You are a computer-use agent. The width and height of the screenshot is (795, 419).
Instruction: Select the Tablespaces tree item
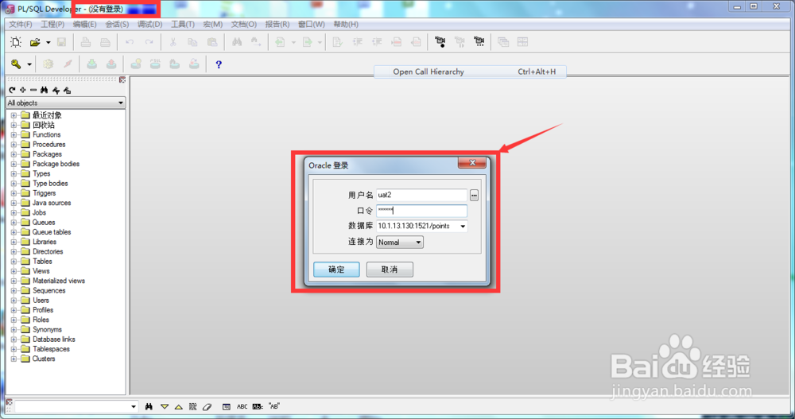(51, 349)
